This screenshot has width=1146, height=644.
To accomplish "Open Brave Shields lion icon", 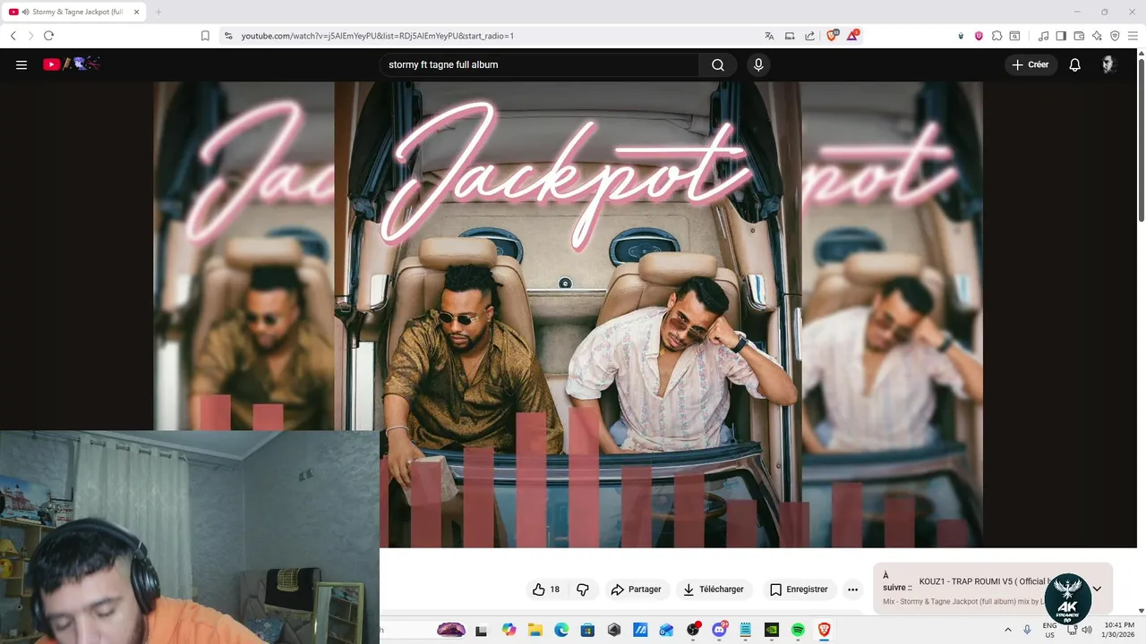I will pos(832,36).
